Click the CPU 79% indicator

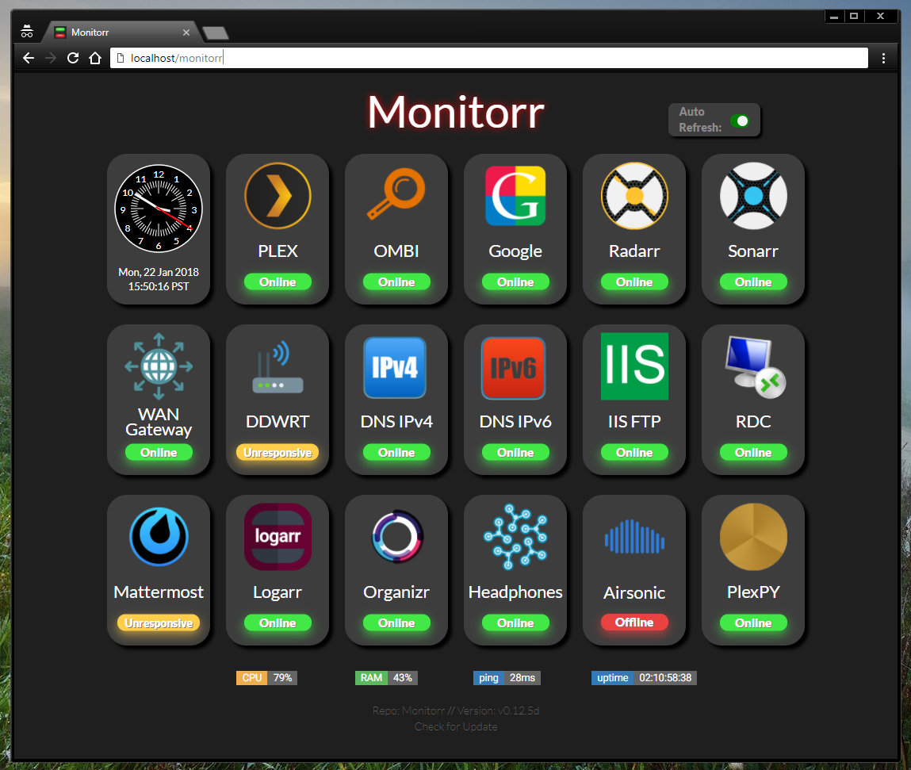click(266, 677)
